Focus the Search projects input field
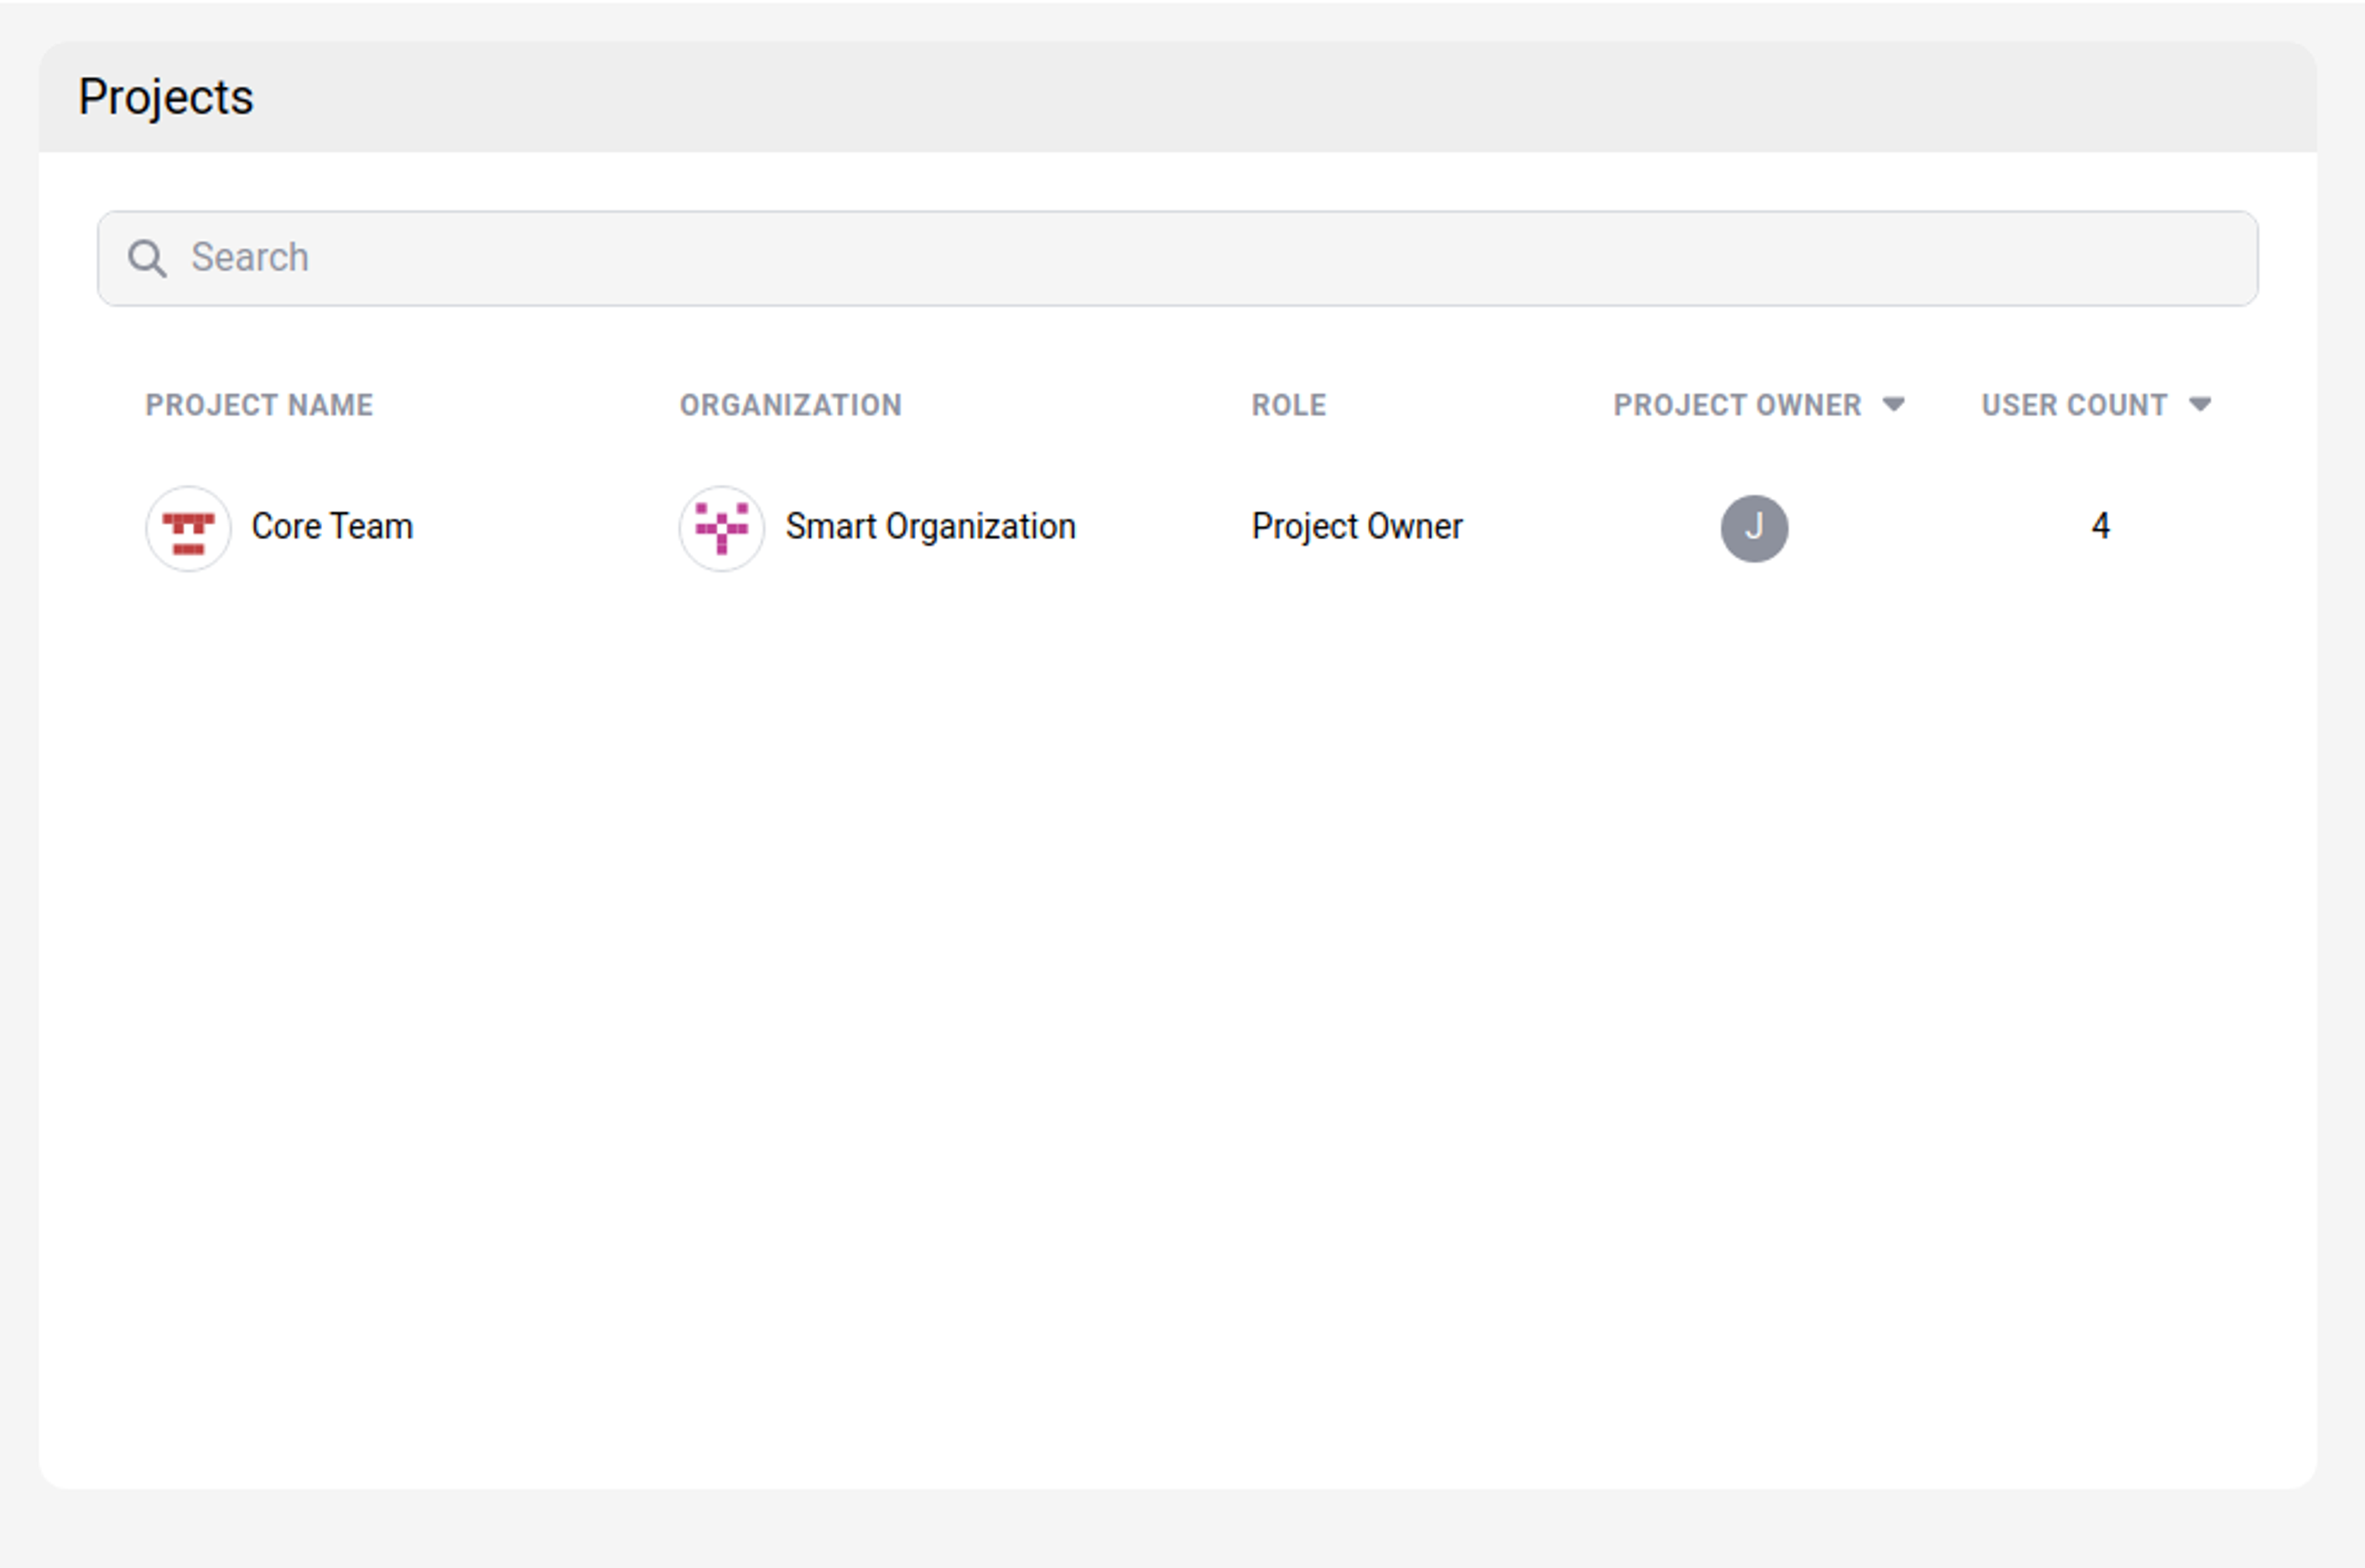 pos(1200,258)
